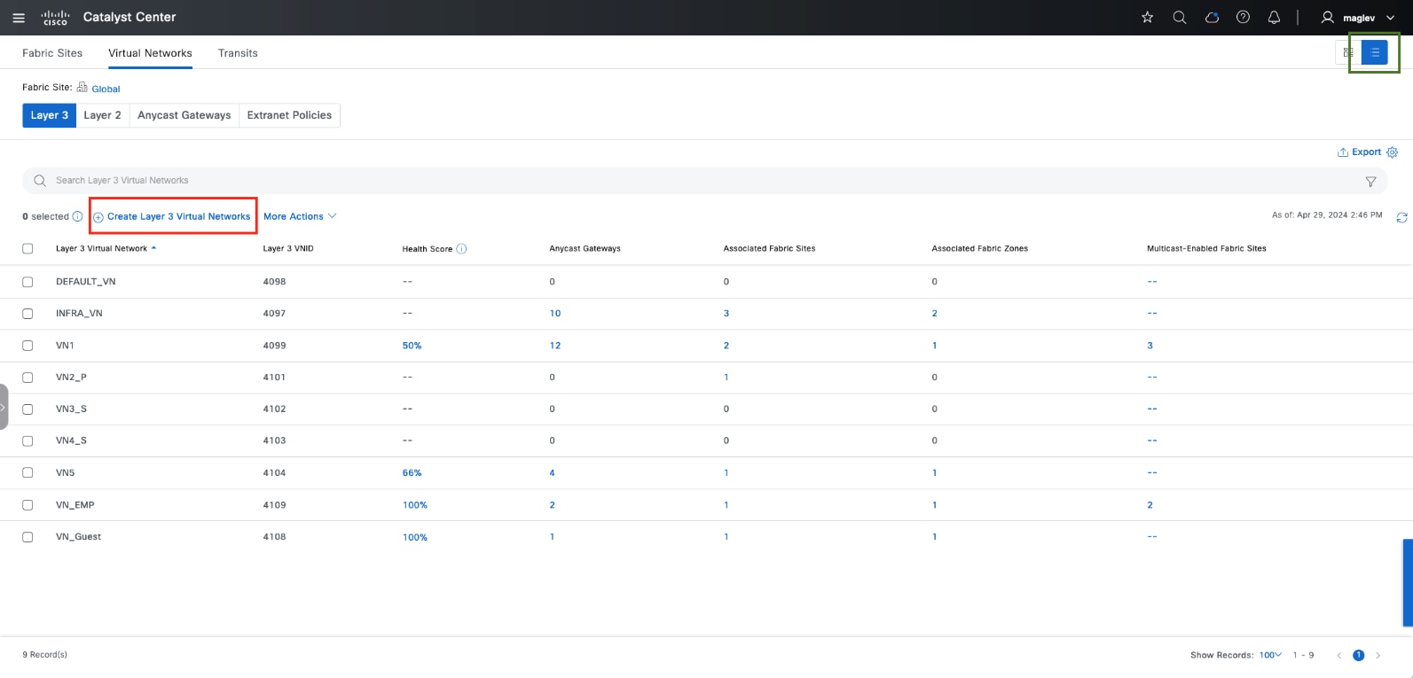Screen dimensions: 1413x678
Task: Open the hamburger navigation menu
Action: [x=19, y=18]
